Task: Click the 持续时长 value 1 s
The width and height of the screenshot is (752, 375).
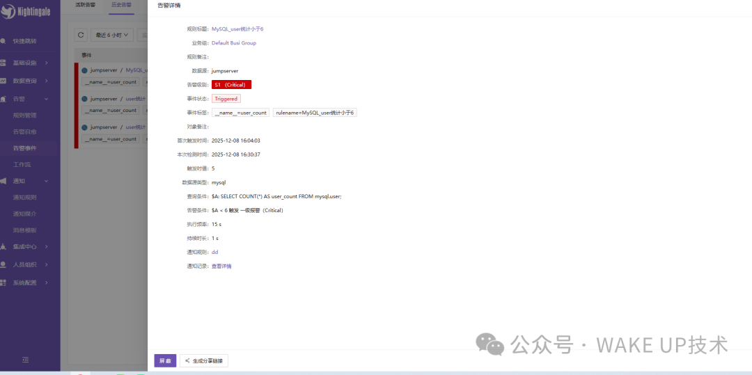Action: pos(215,238)
